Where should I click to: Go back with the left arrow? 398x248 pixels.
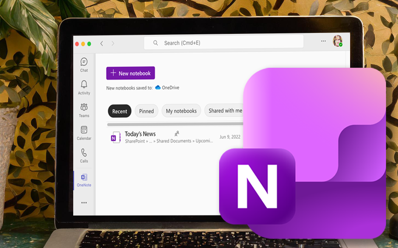pyautogui.click(x=101, y=43)
